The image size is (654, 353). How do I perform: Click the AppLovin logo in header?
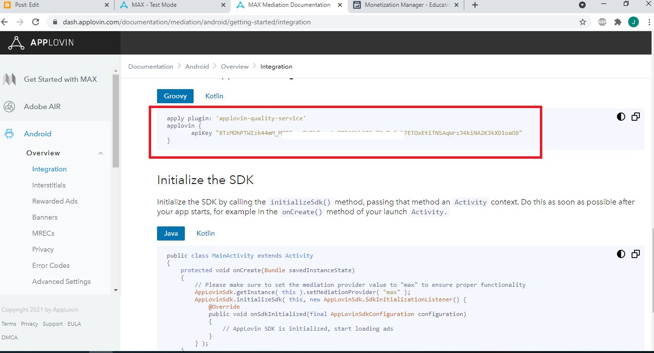(x=41, y=43)
